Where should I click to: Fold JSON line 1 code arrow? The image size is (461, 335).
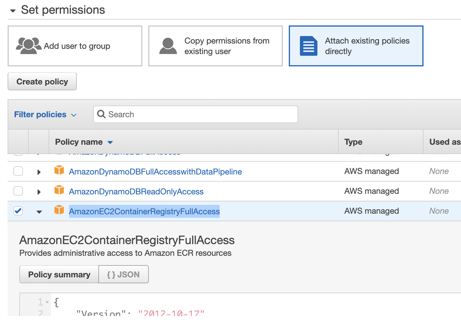[x=47, y=302]
